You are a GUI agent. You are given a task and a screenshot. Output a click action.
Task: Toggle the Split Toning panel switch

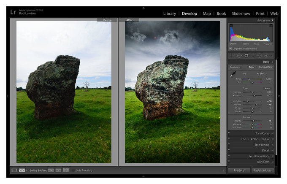[229, 144]
